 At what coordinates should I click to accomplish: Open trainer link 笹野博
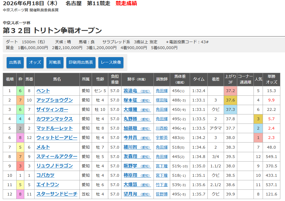pos(162,194)
